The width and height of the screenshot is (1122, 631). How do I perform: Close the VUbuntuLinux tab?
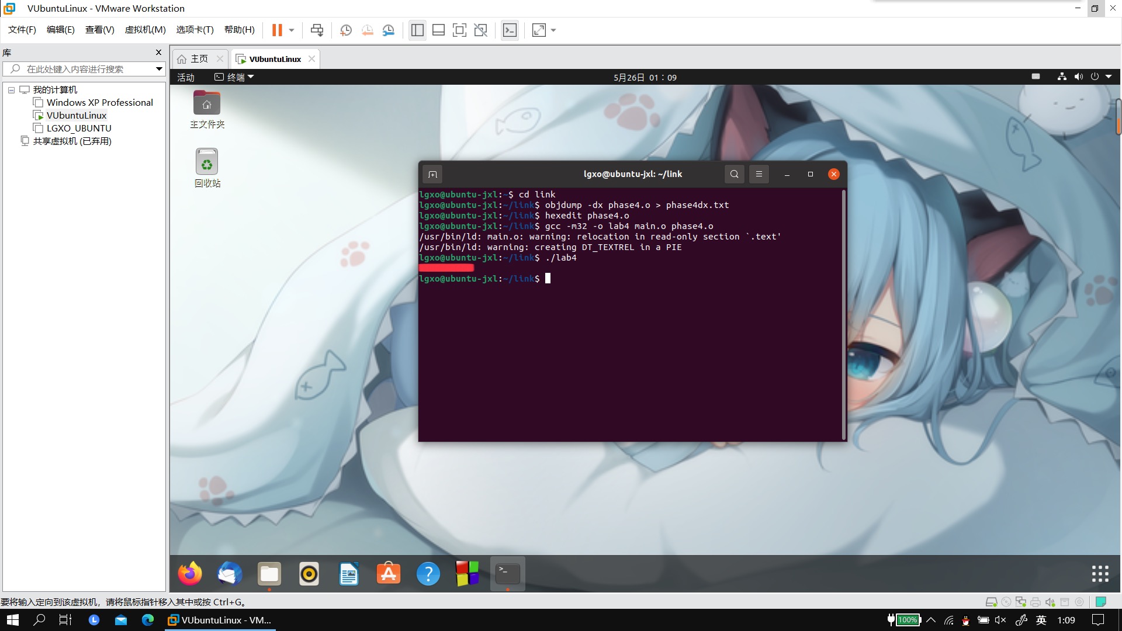point(311,59)
